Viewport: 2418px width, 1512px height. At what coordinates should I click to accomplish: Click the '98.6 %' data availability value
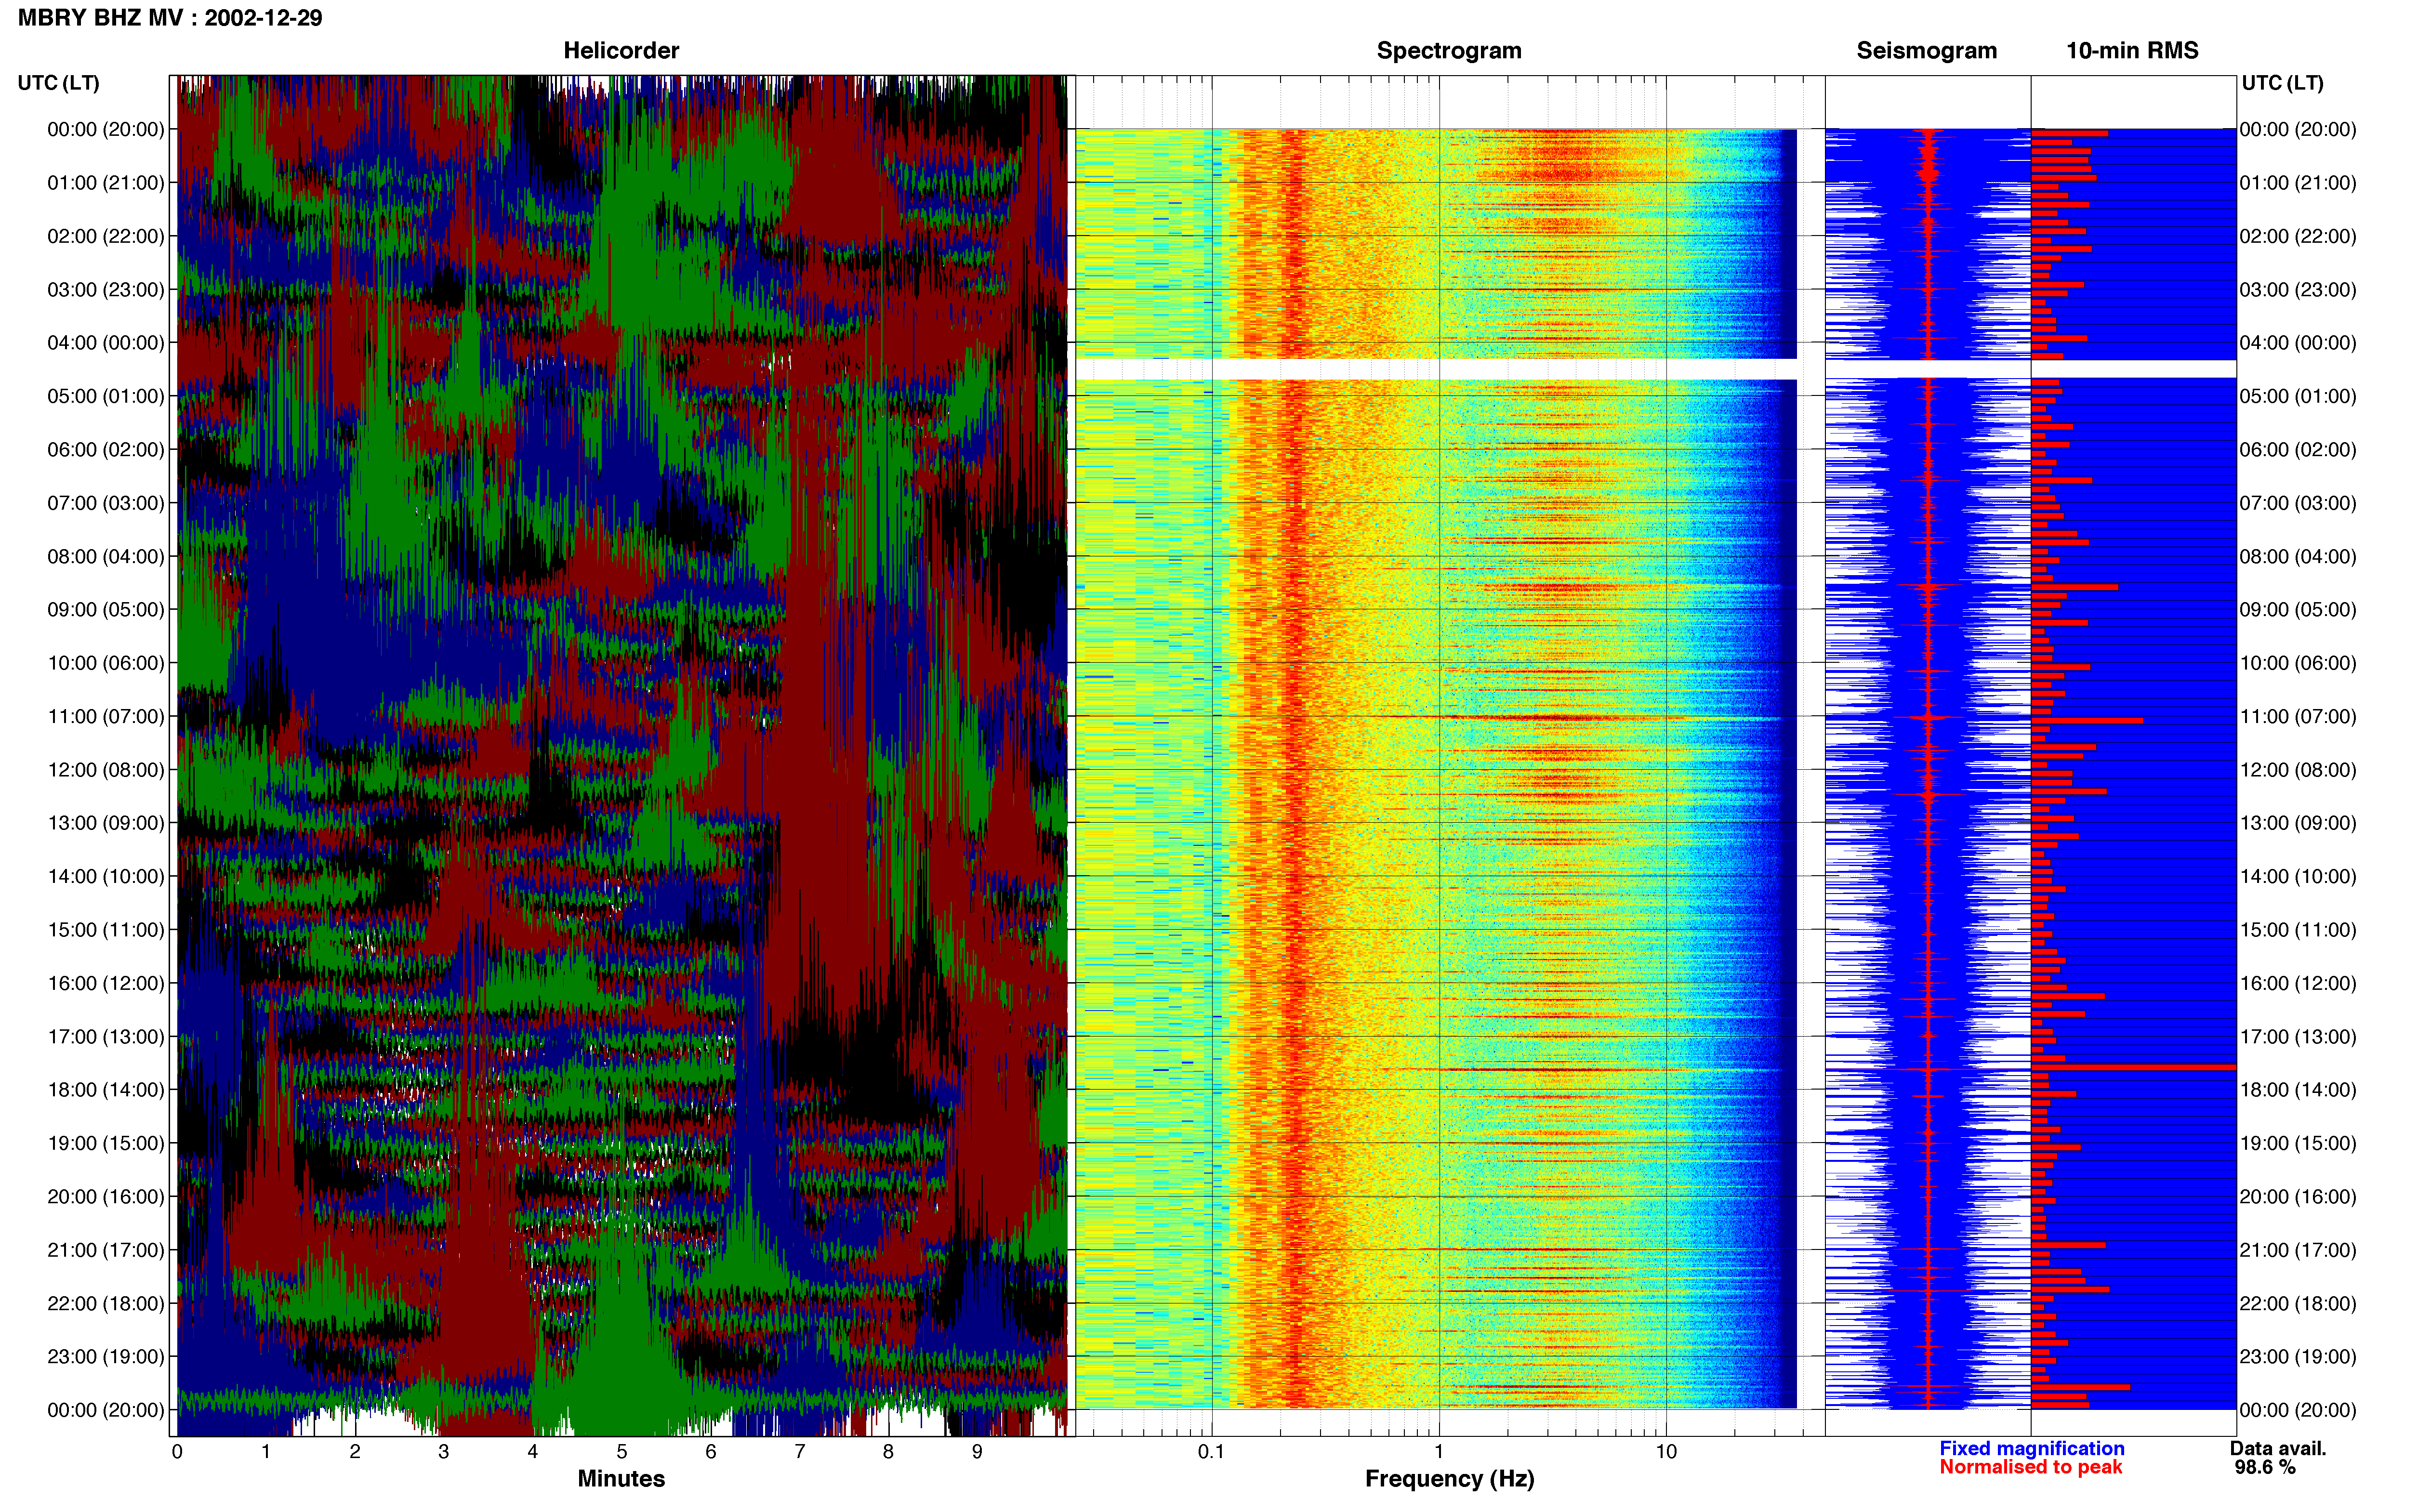coord(2265,1468)
